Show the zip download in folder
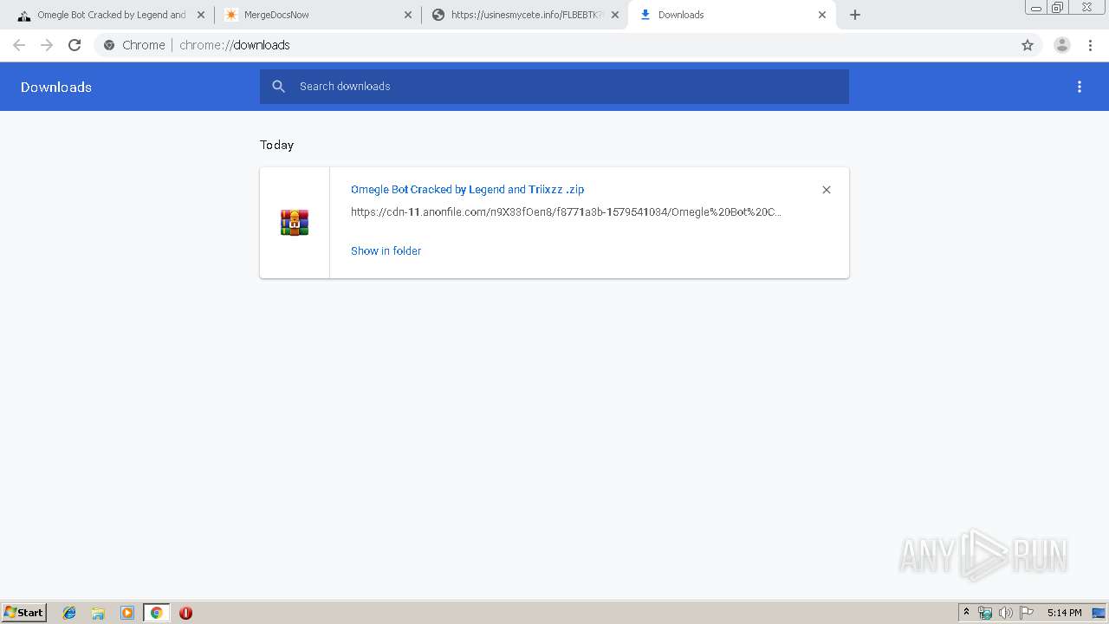This screenshot has height=624, width=1109. pyautogui.click(x=386, y=251)
